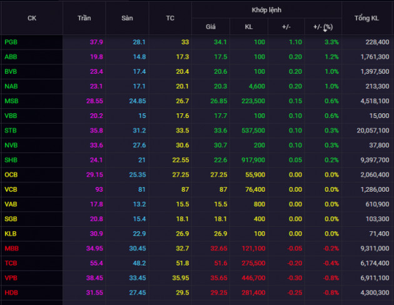This screenshot has height=305, width=394.
Task: Click KLB total volume 71,400
Action: tap(380, 234)
